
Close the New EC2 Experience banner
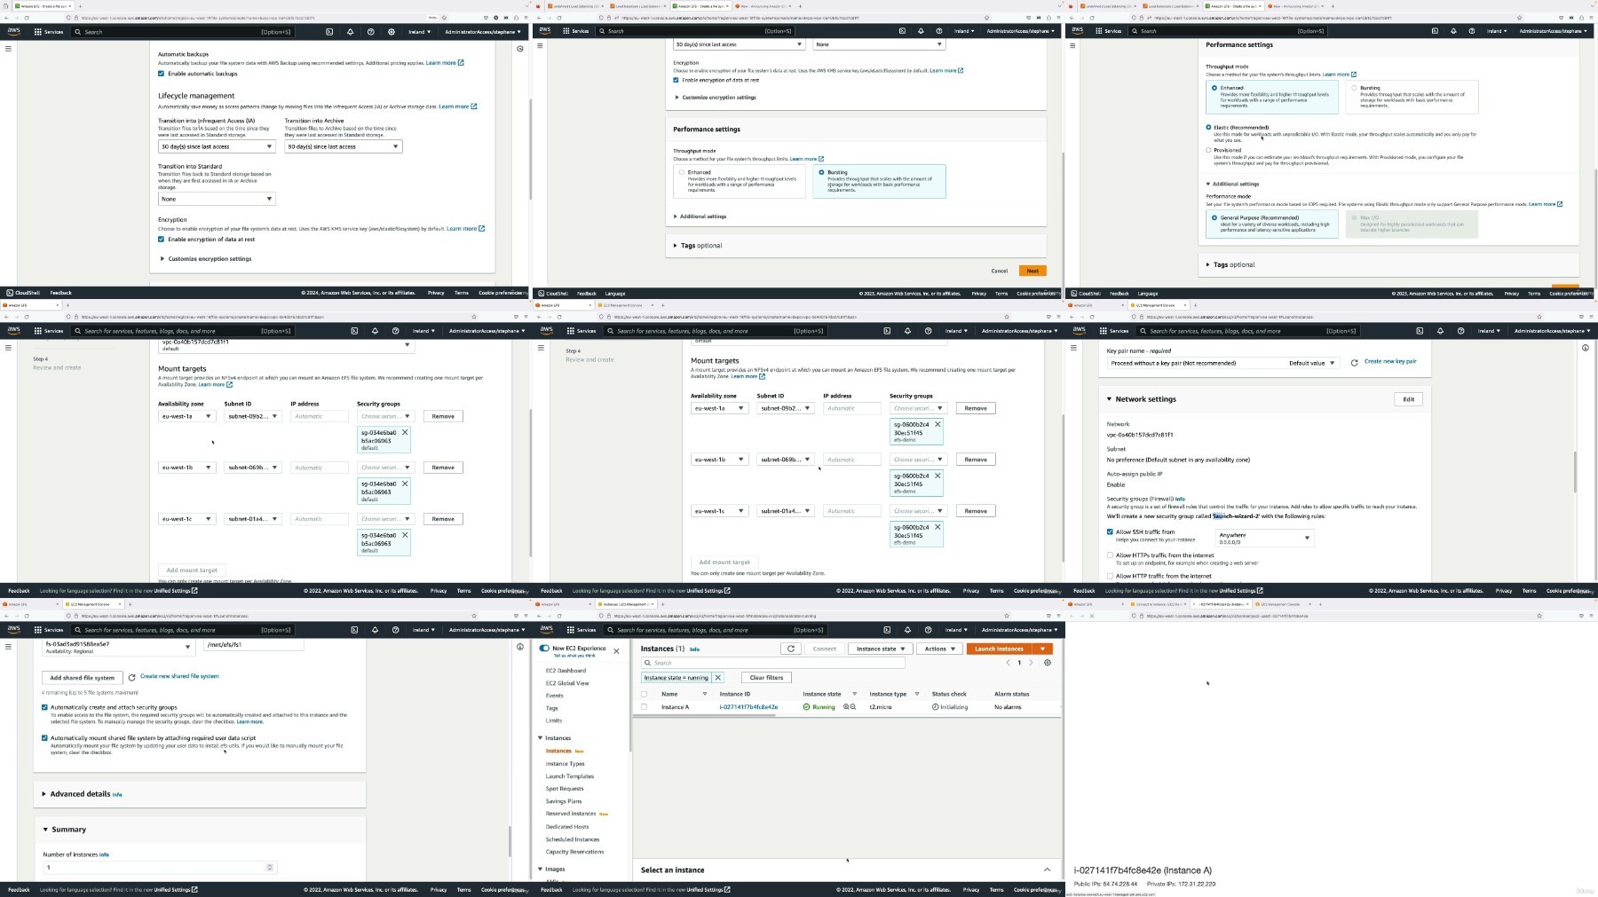click(616, 651)
